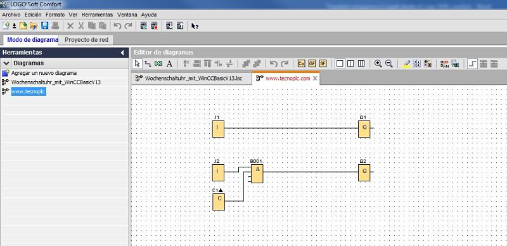Open the Herramientas menu
507x246 pixels.
coord(97,15)
